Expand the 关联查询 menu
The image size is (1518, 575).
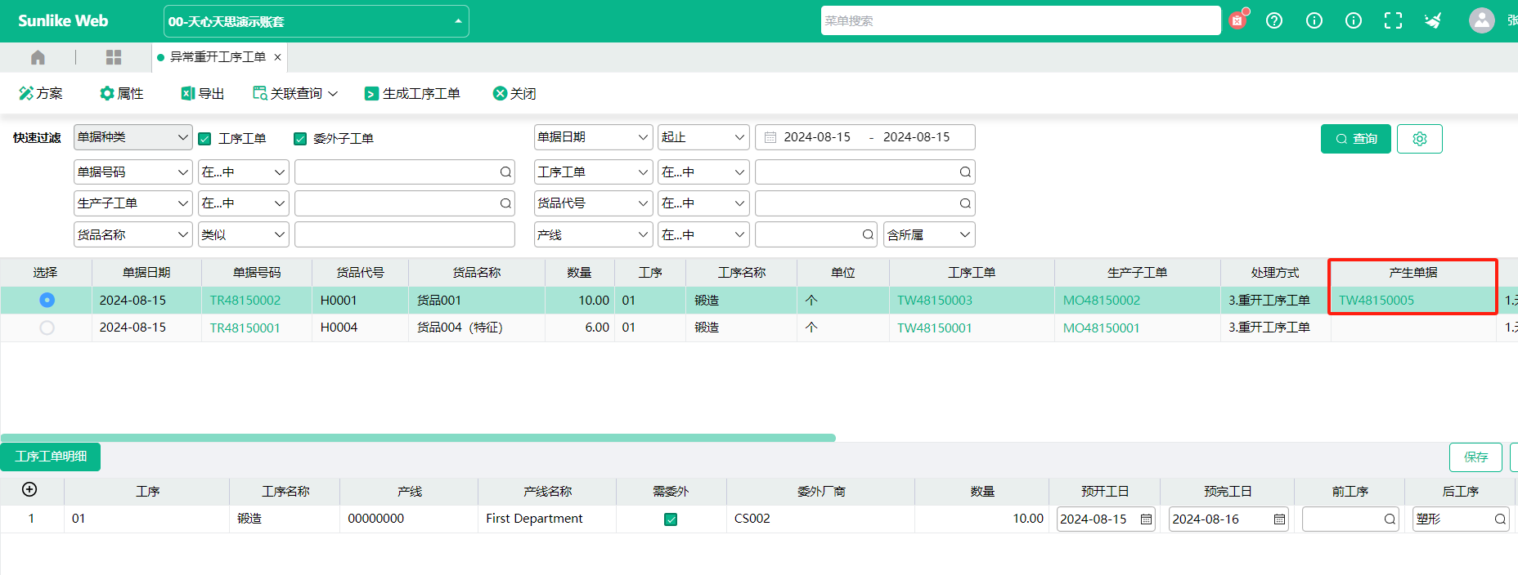point(295,93)
